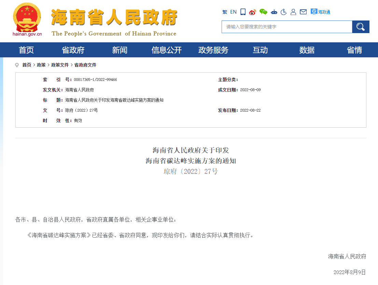Click the user account icon

293,12
